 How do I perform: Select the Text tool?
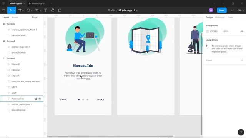coord(45,10)
